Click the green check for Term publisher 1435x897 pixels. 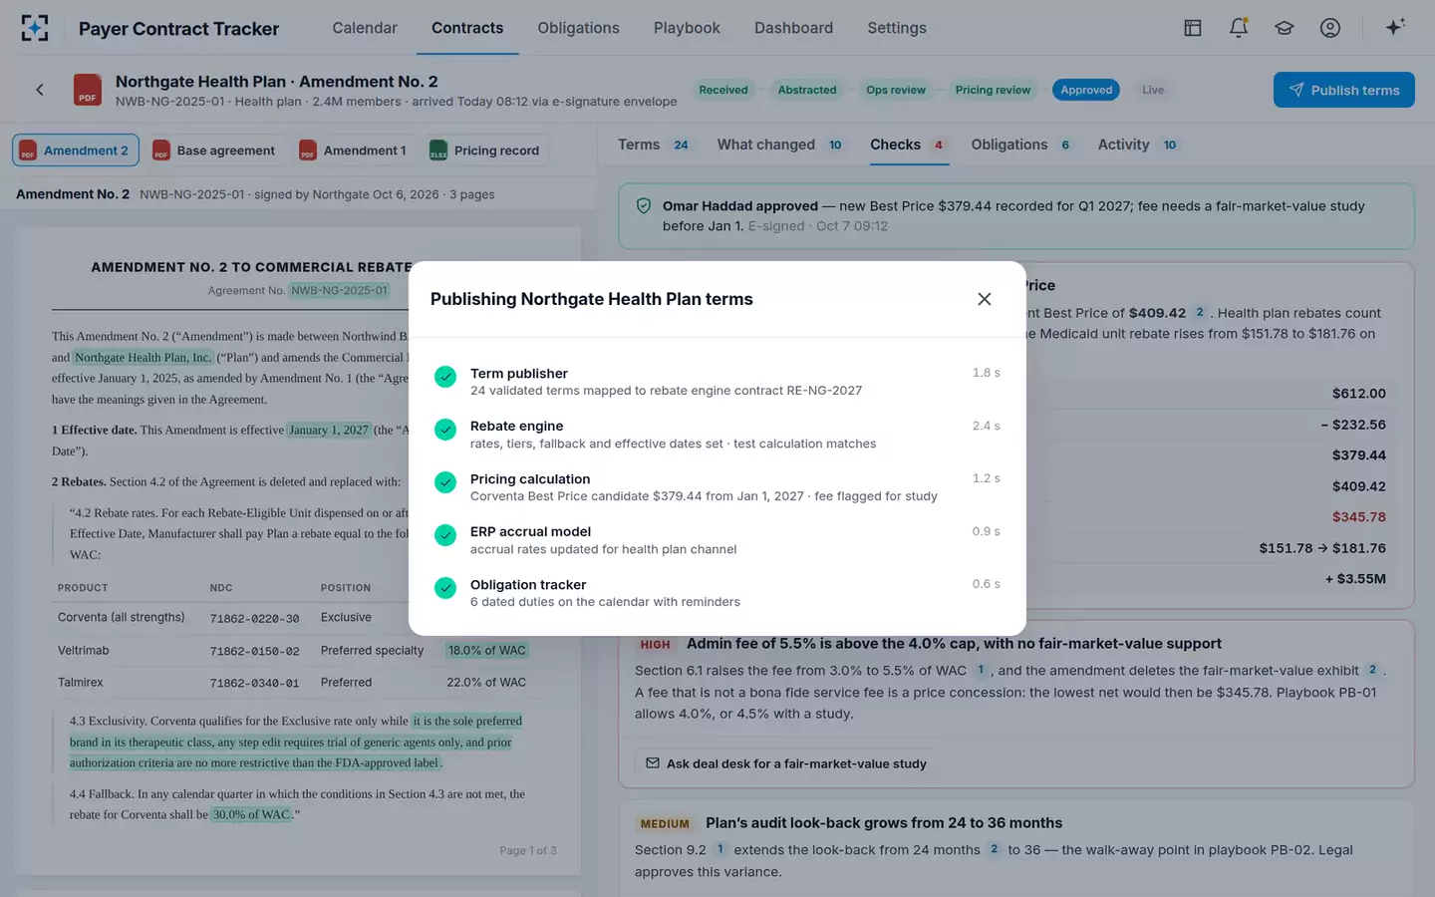pyautogui.click(x=445, y=377)
